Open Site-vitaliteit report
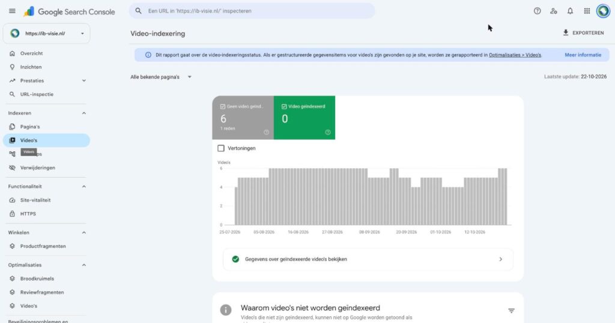Viewport: 615px width, 323px height. point(46,200)
